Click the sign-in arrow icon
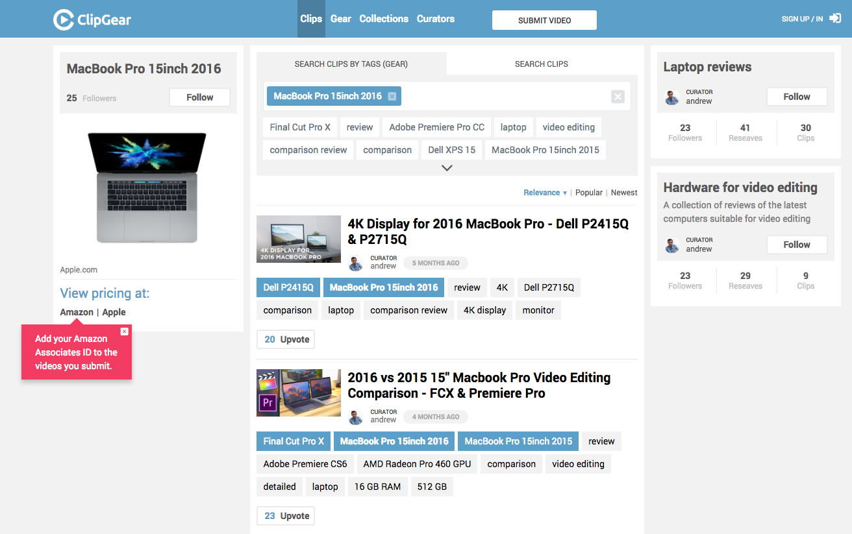Viewport: 852px width, 534px height. click(x=835, y=19)
